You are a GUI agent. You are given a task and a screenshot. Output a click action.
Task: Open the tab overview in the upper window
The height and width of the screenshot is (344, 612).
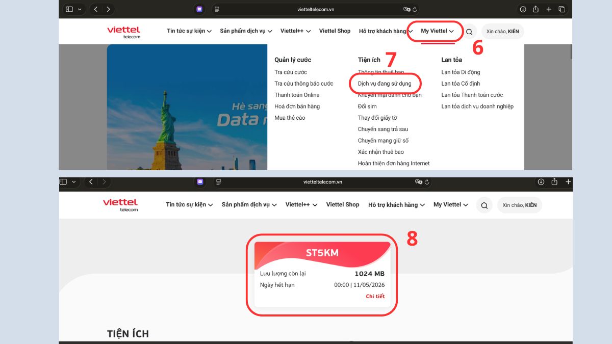pyautogui.click(x=562, y=9)
